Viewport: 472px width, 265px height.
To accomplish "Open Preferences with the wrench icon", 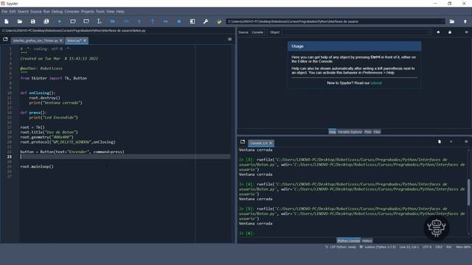I will [206, 21].
